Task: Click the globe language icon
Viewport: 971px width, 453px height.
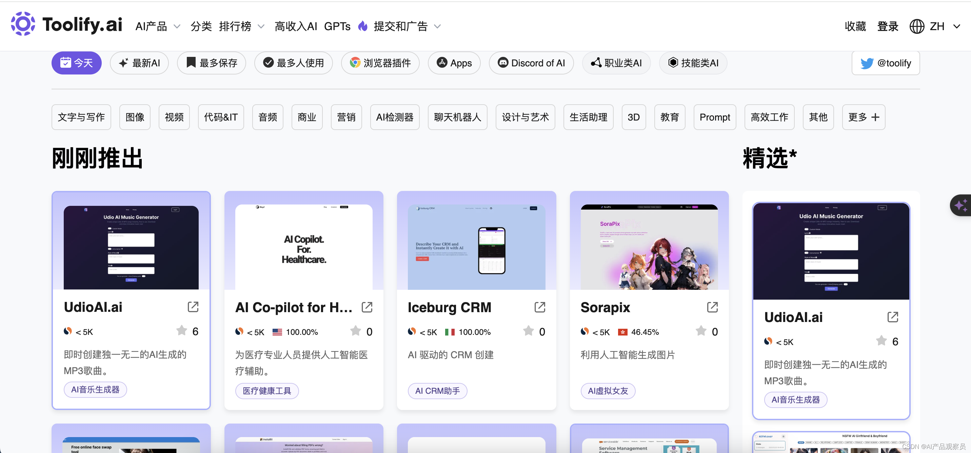Action: [x=917, y=26]
